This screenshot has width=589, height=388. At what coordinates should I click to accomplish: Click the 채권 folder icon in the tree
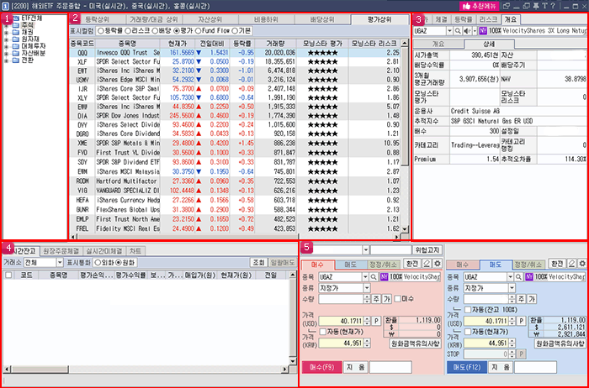[15, 32]
